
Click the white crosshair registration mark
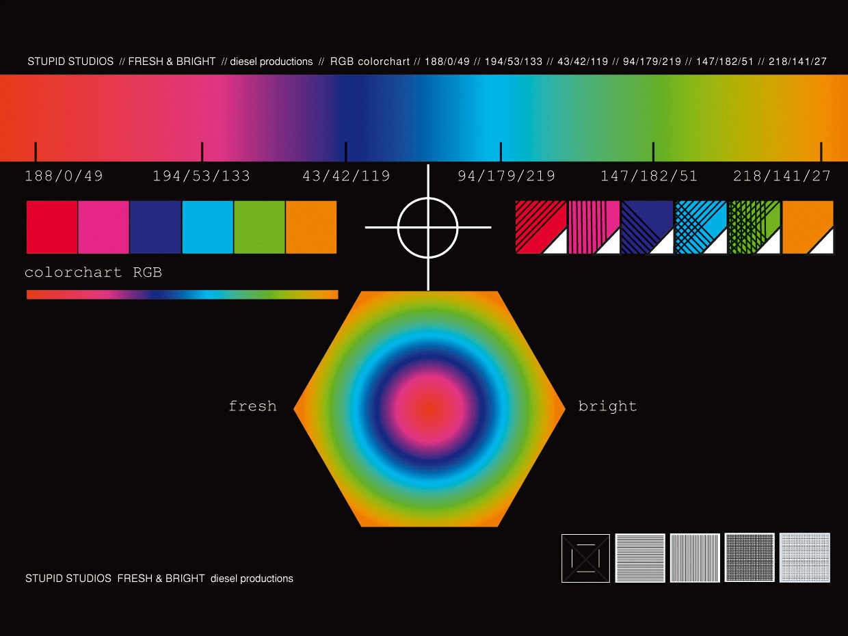pos(428,227)
